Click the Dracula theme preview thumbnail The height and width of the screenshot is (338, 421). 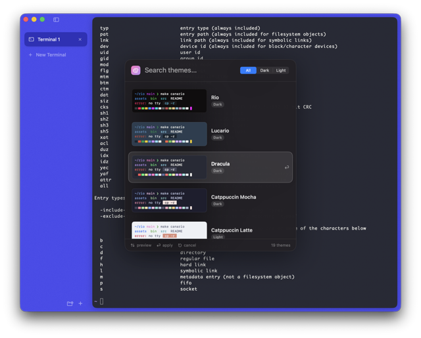click(x=169, y=167)
